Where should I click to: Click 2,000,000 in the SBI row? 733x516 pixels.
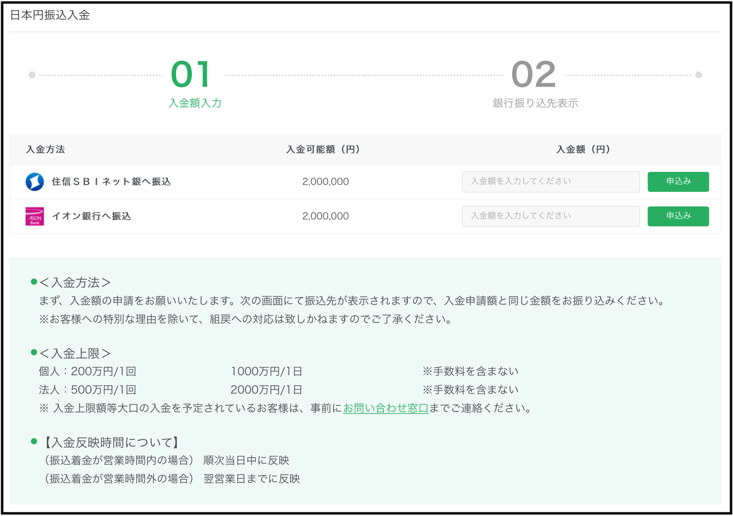326,182
